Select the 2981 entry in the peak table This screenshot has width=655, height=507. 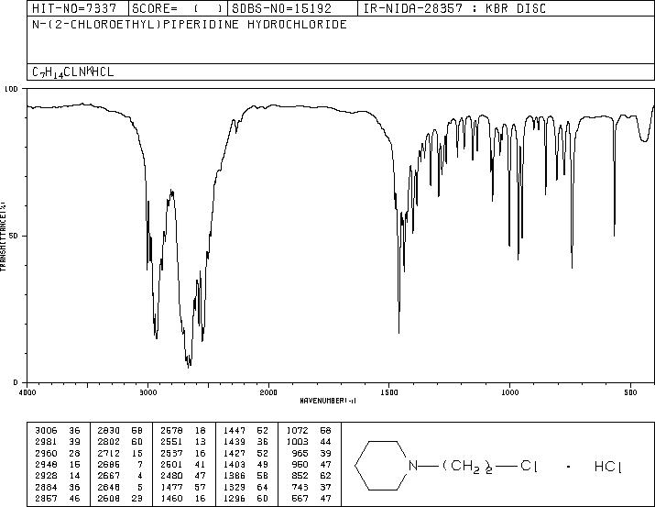pyautogui.click(x=57, y=442)
